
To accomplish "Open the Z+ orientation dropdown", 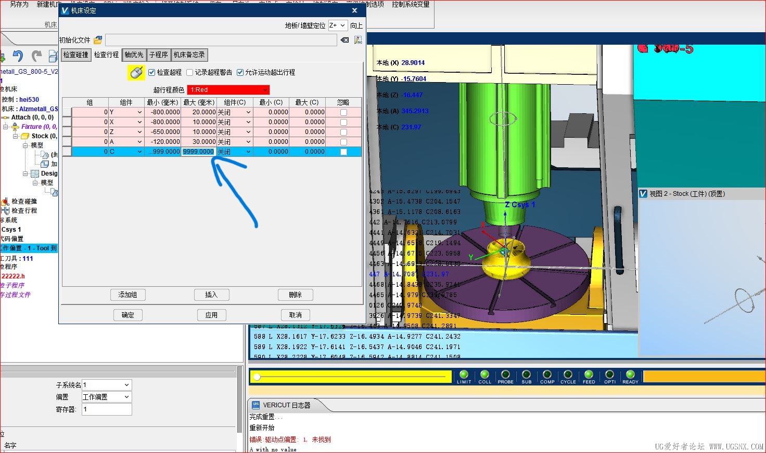I will 337,25.
